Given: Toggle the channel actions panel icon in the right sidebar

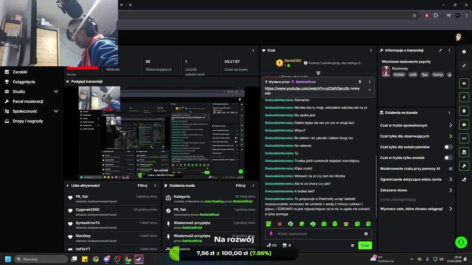Looking at the screenshot, I should 464,152.
